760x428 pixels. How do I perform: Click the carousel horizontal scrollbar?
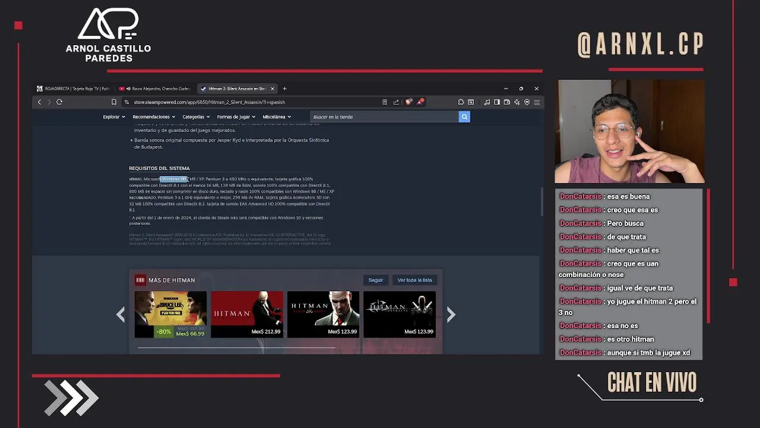click(x=236, y=348)
